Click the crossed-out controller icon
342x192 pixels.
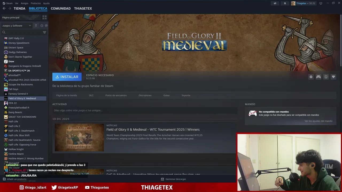tap(253, 113)
